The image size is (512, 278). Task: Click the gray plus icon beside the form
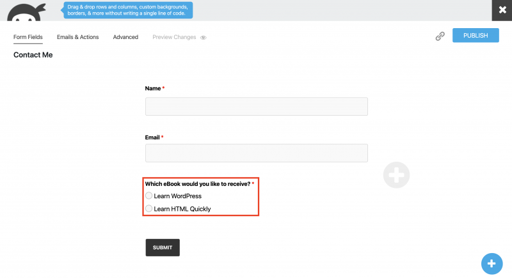396,175
